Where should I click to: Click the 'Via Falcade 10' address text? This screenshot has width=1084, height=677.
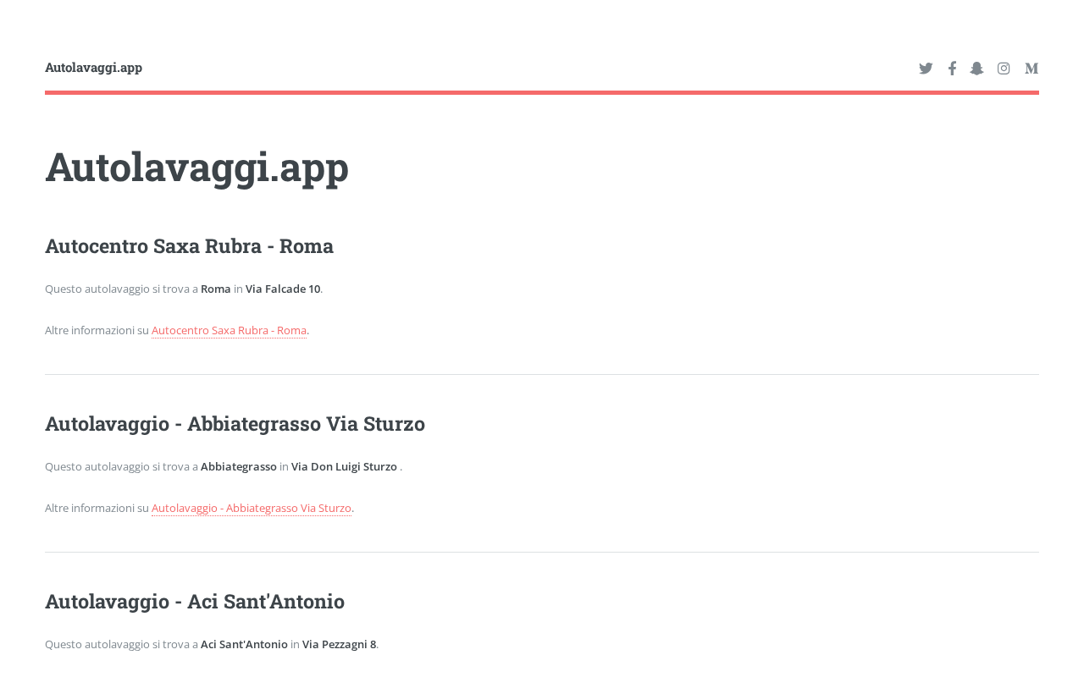[283, 289]
